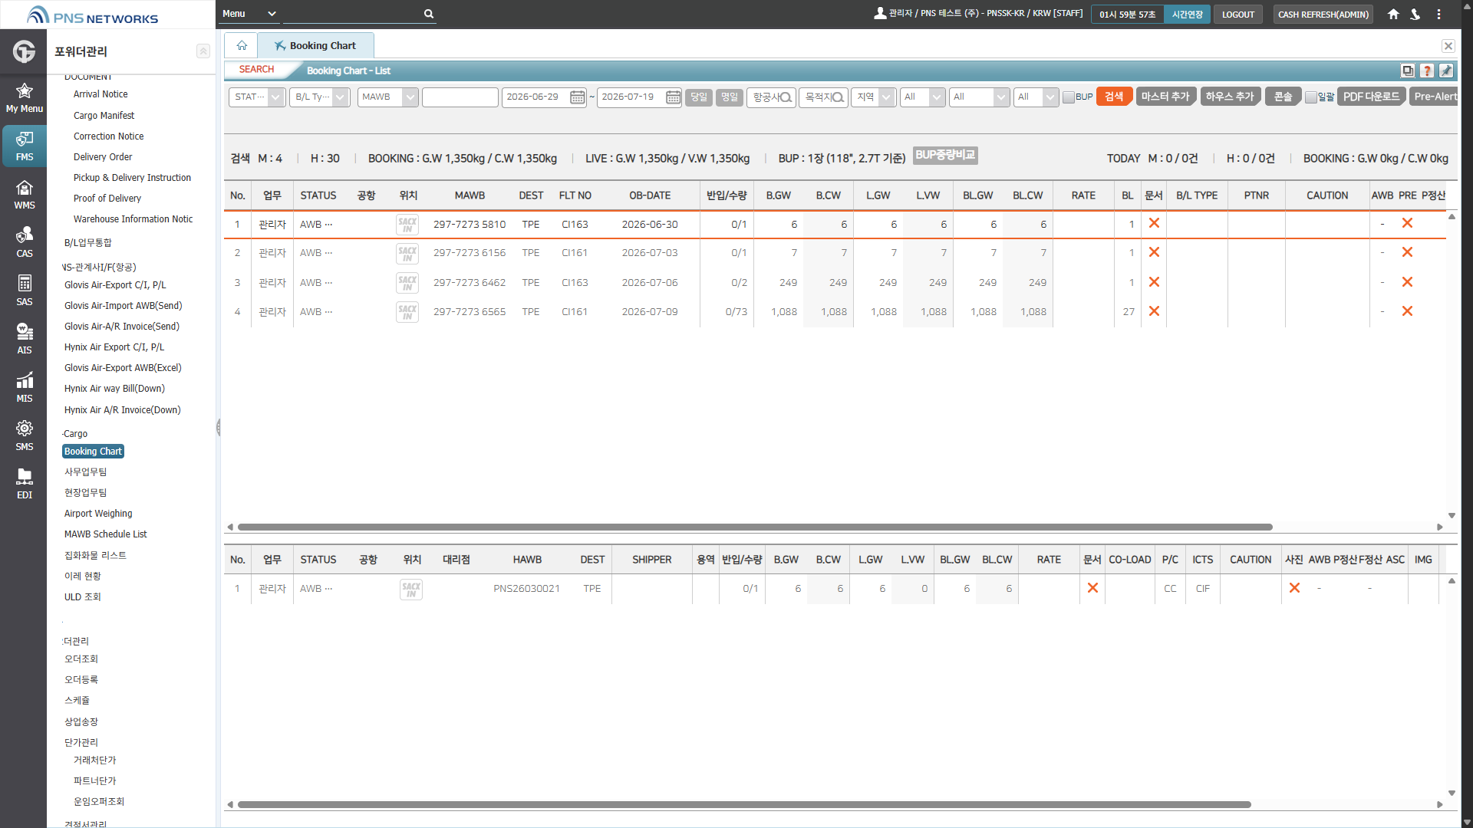Expand the MAWB dropdown
The width and height of the screenshot is (1473, 828).
tap(387, 97)
